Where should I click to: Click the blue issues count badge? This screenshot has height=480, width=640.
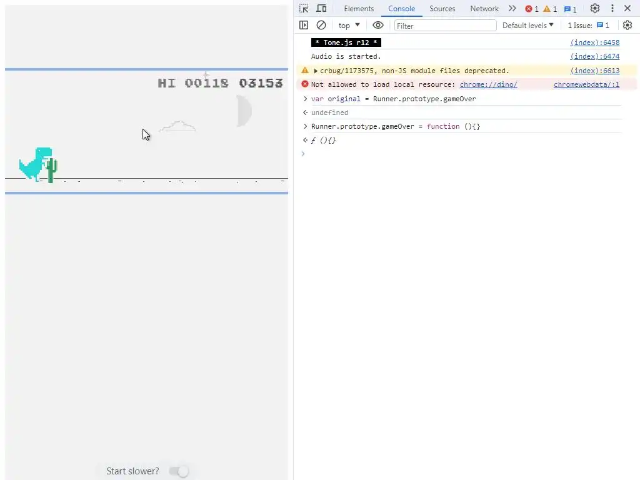(x=570, y=9)
